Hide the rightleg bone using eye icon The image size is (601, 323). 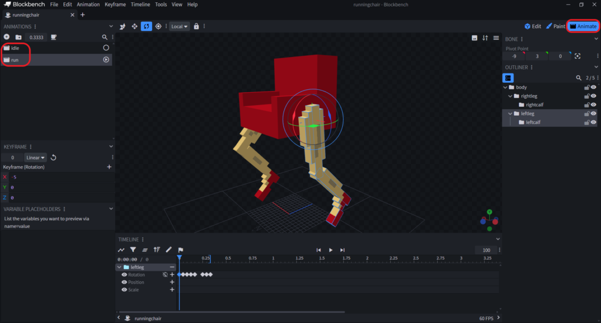click(x=593, y=96)
